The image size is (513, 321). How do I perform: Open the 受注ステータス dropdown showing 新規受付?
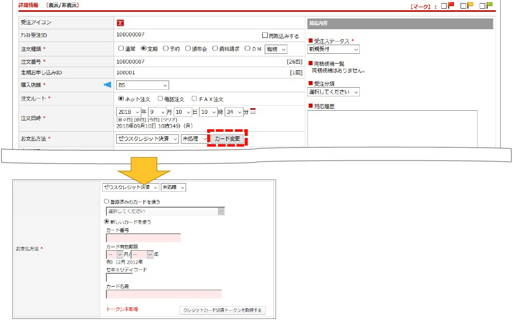pyautogui.click(x=334, y=49)
